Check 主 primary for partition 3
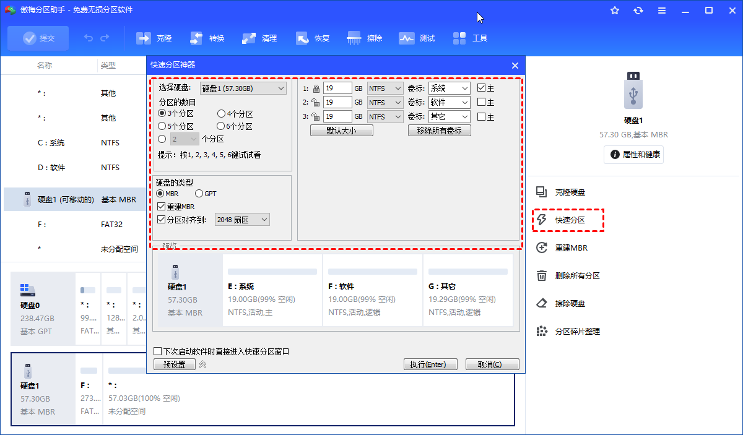Screen dimensions: 743x435 tap(481, 116)
